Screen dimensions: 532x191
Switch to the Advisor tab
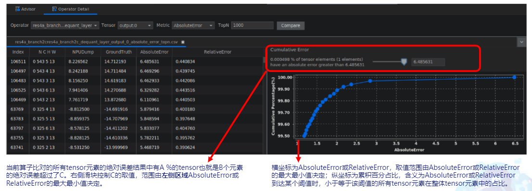click(x=25, y=9)
